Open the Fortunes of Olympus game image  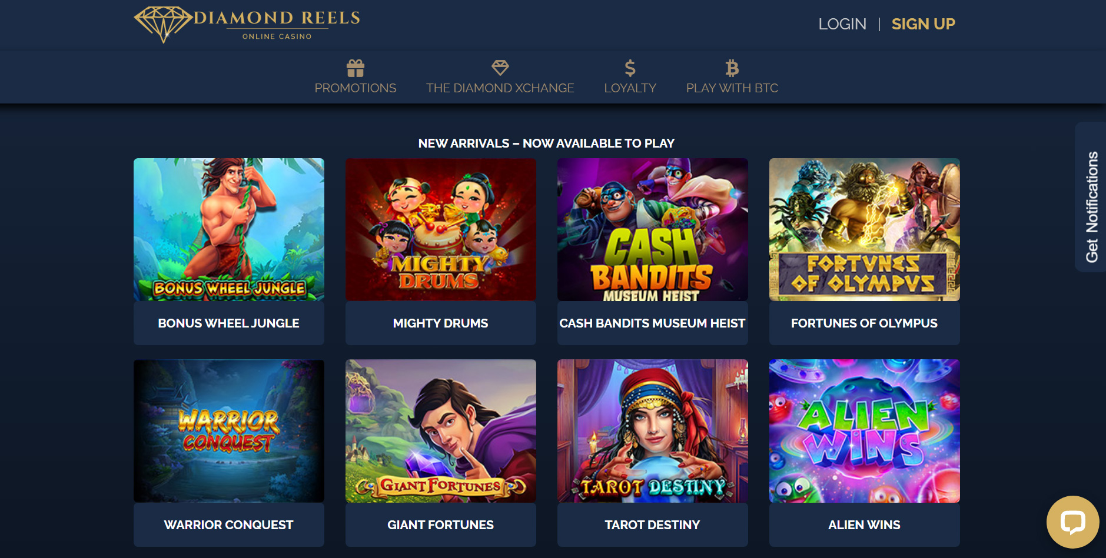click(865, 229)
